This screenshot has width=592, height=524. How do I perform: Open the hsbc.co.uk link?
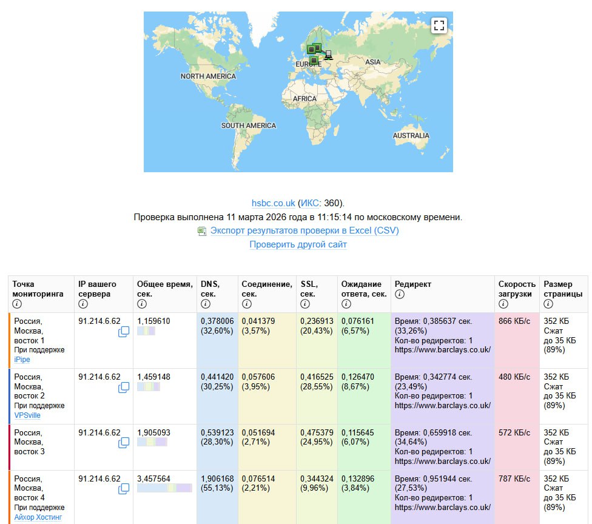pos(273,203)
